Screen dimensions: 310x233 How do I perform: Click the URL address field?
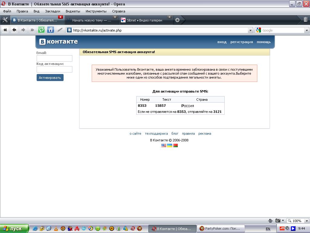click(x=160, y=30)
